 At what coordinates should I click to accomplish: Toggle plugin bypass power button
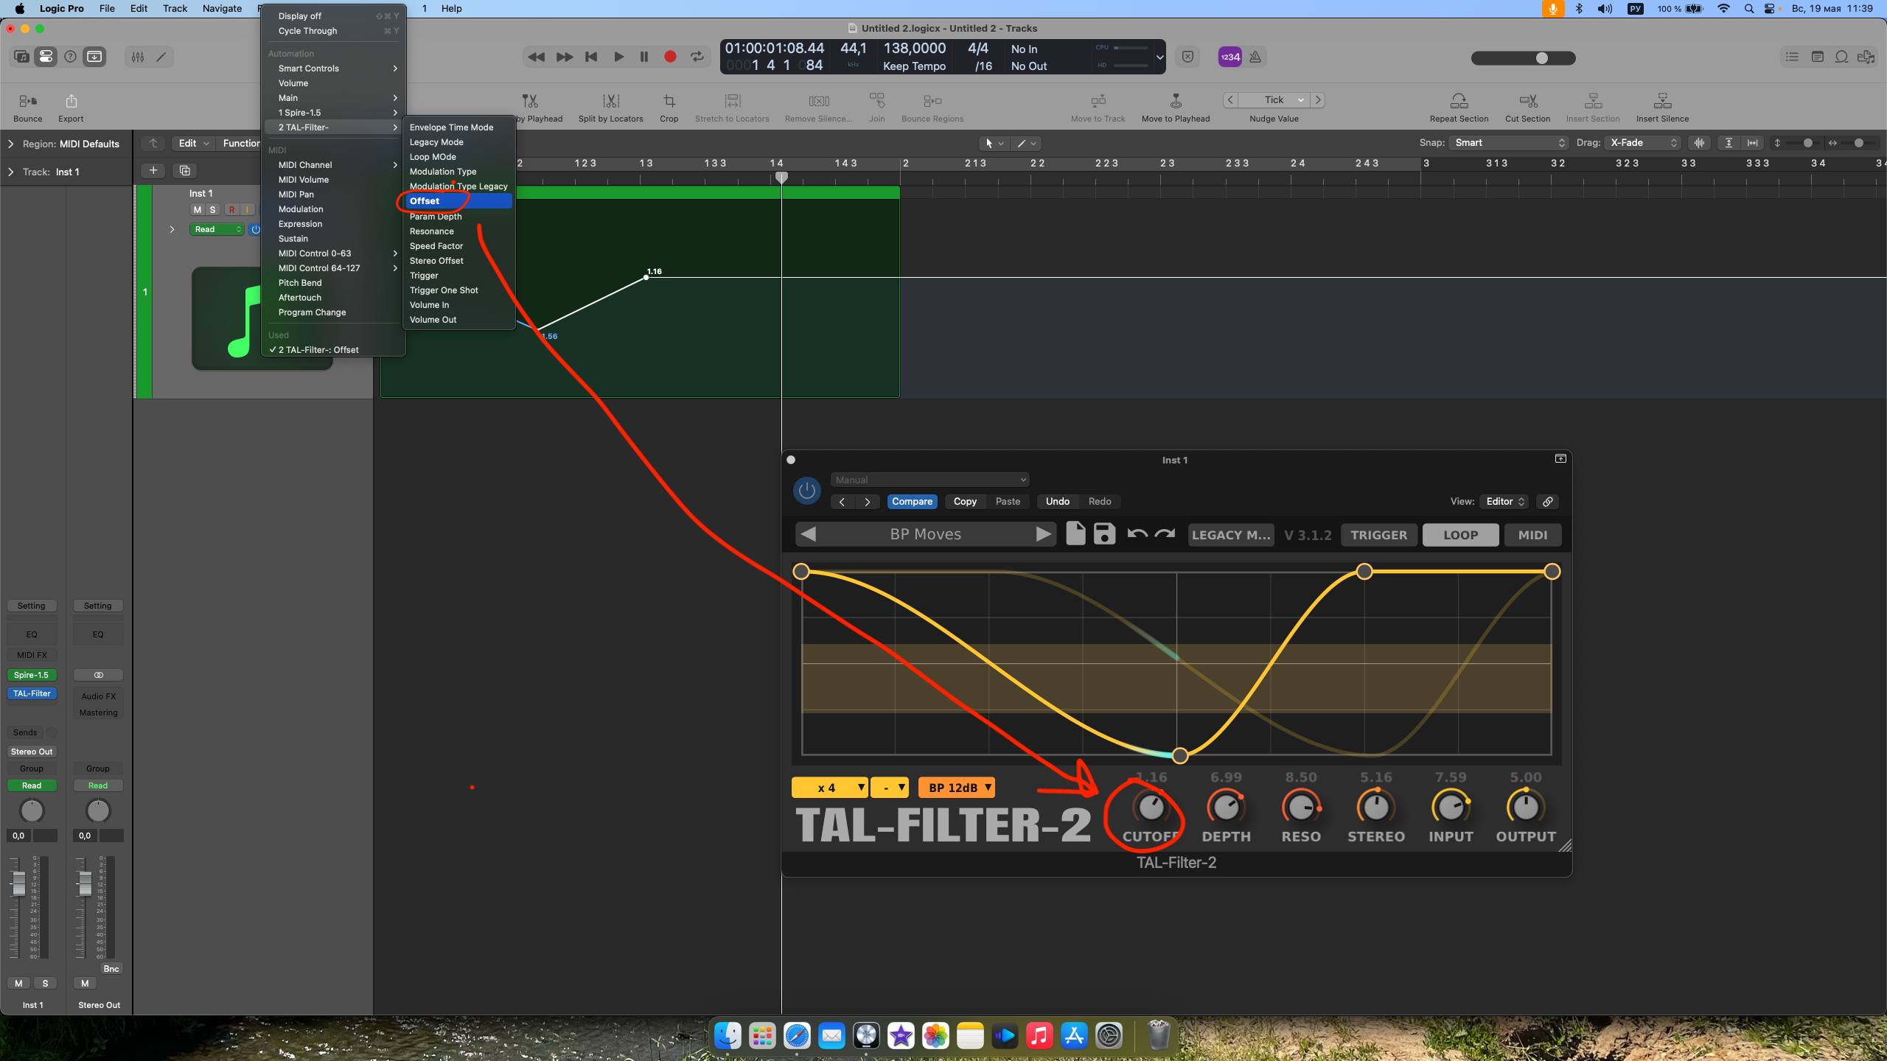(806, 491)
